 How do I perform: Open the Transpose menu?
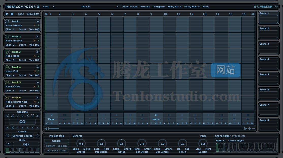click(x=159, y=7)
